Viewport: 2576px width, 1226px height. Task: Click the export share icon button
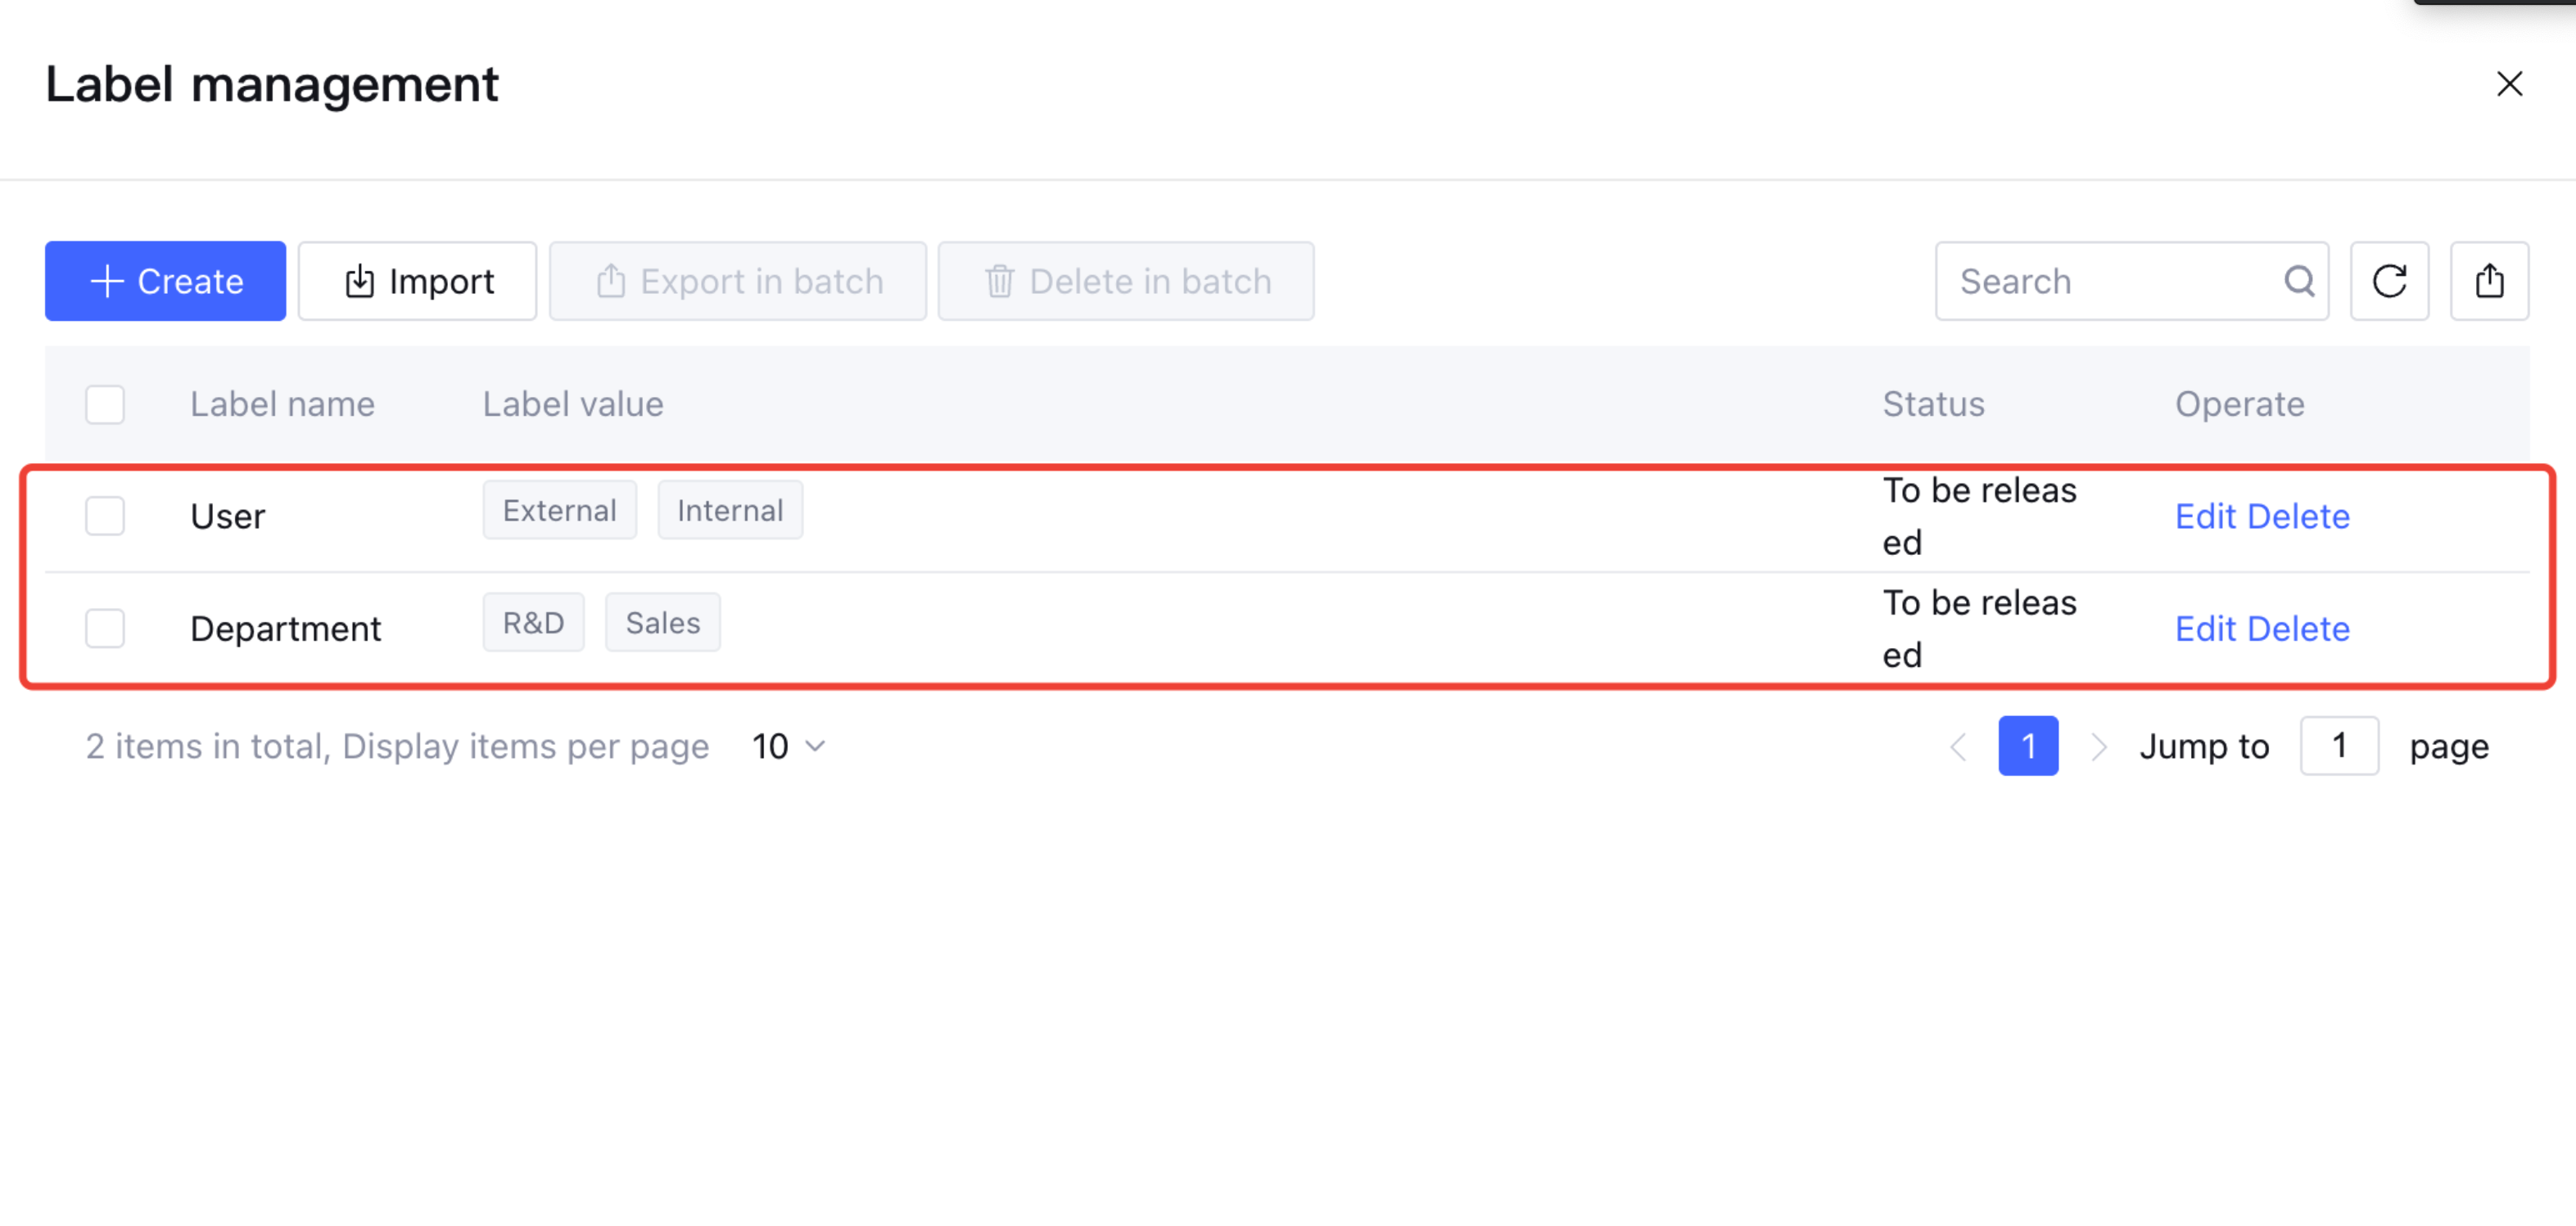[2489, 281]
